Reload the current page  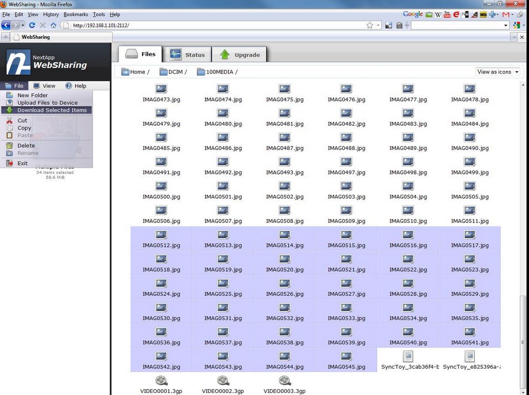[x=32, y=25]
